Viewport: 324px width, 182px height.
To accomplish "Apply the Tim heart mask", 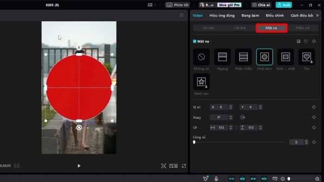I will tap(306, 57).
